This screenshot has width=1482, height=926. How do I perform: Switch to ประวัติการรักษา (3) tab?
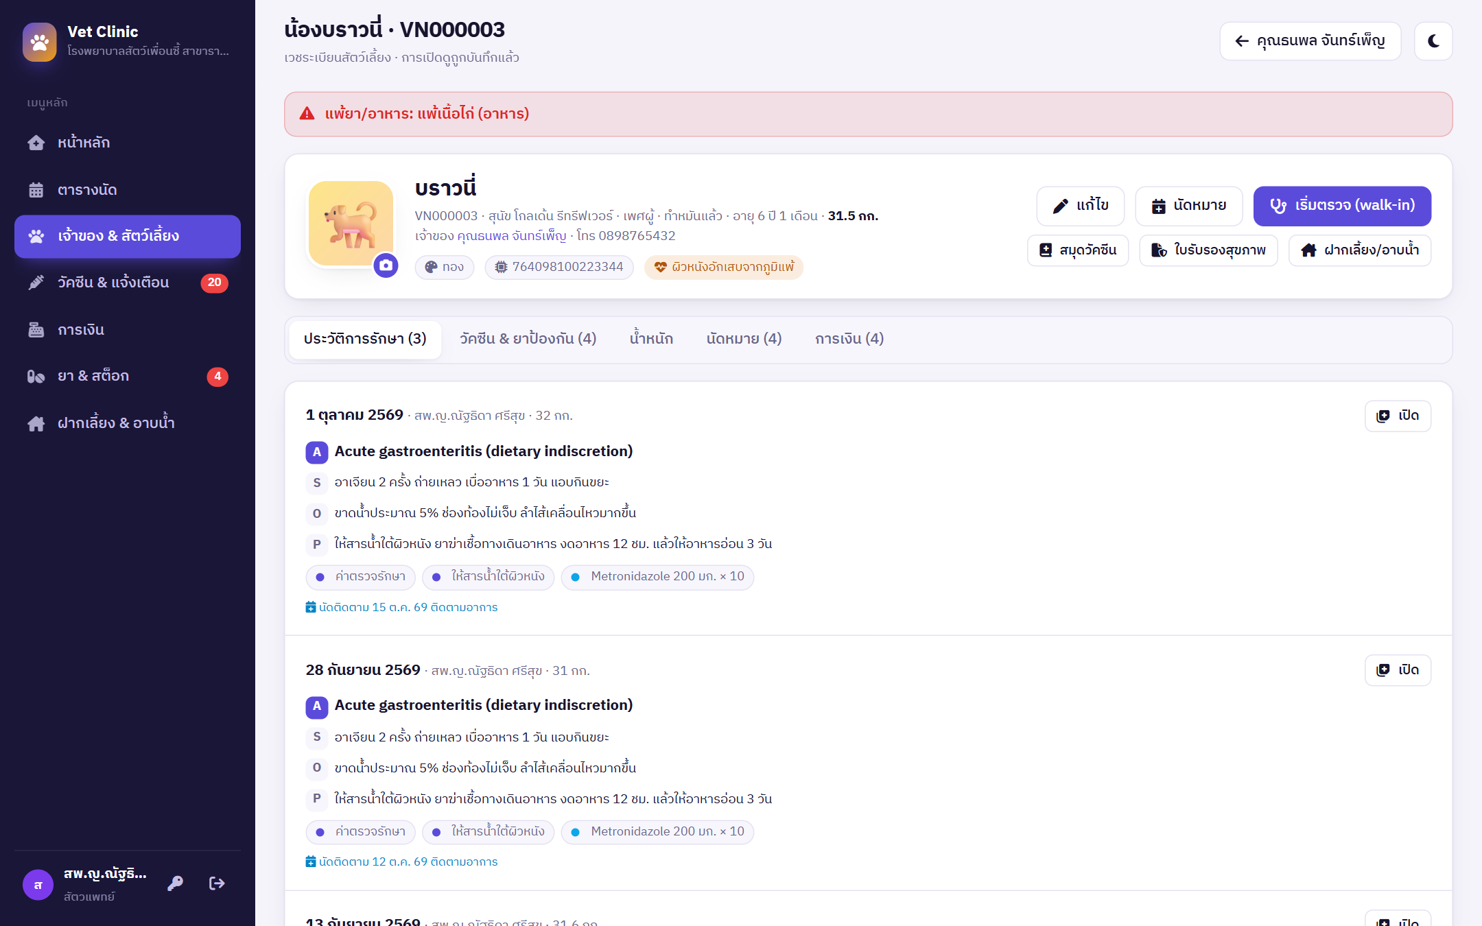coord(365,339)
